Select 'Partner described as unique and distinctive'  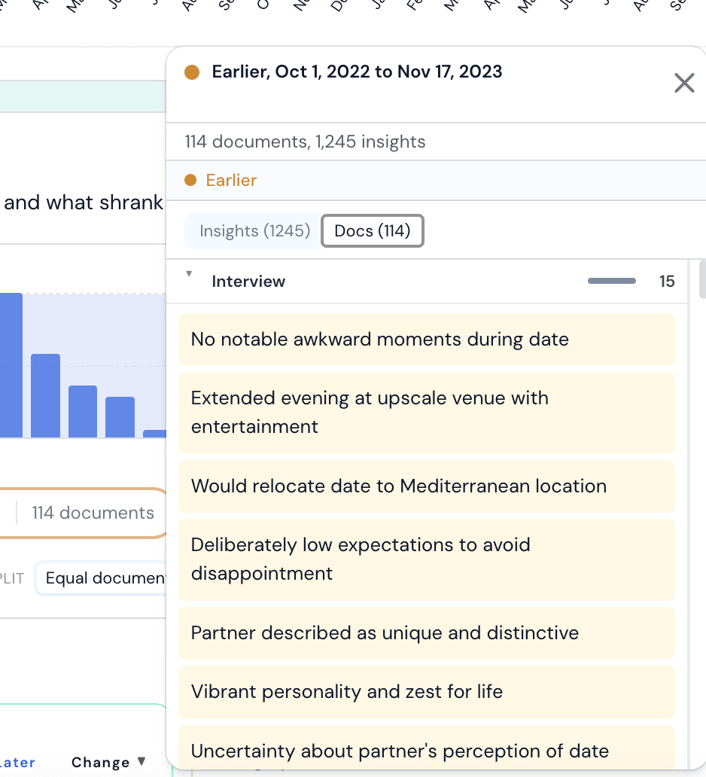427,632
